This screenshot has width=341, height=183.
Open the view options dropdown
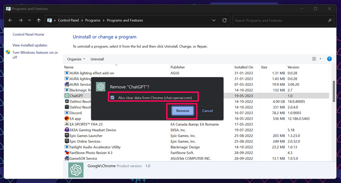(320, 59)
